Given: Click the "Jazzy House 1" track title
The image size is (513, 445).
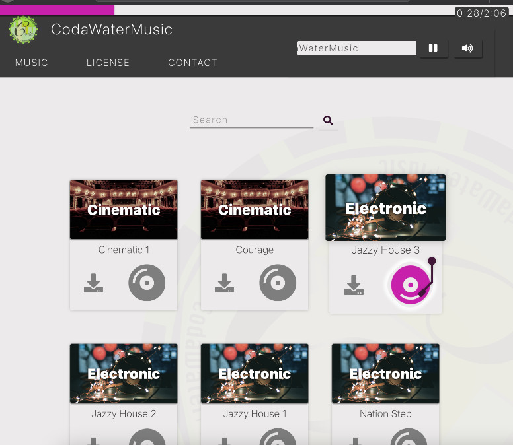Looking at the screenshot, I should pyautogui.click(x=255, y=414).
